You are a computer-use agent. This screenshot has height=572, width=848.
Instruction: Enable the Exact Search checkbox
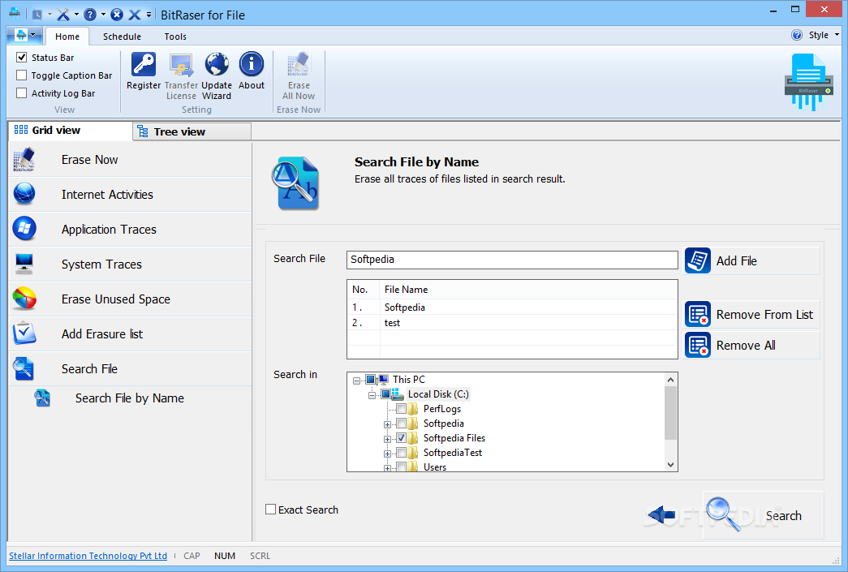click(270, 510)
